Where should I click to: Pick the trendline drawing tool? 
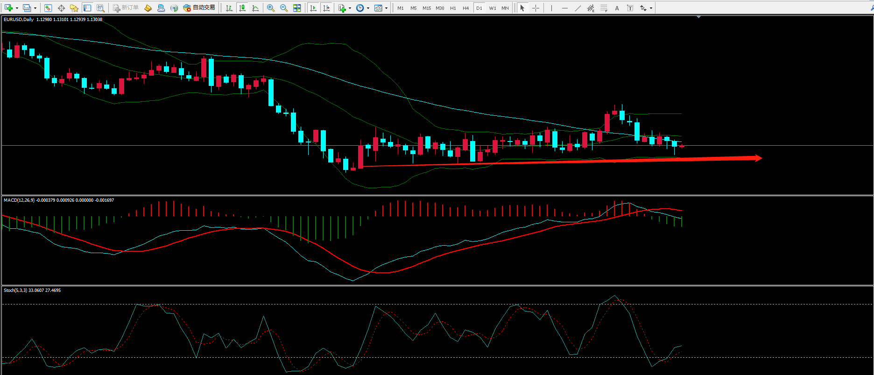point(578,8)
